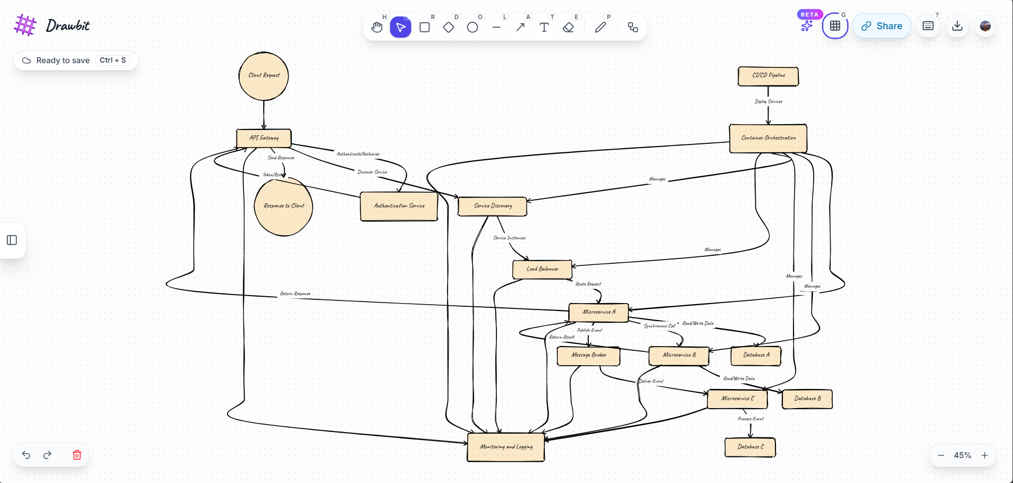Open the keyboard shortcuts panel
This screenshot has height=483, width=1013.
pyautogui.click(x=928, y=25)
